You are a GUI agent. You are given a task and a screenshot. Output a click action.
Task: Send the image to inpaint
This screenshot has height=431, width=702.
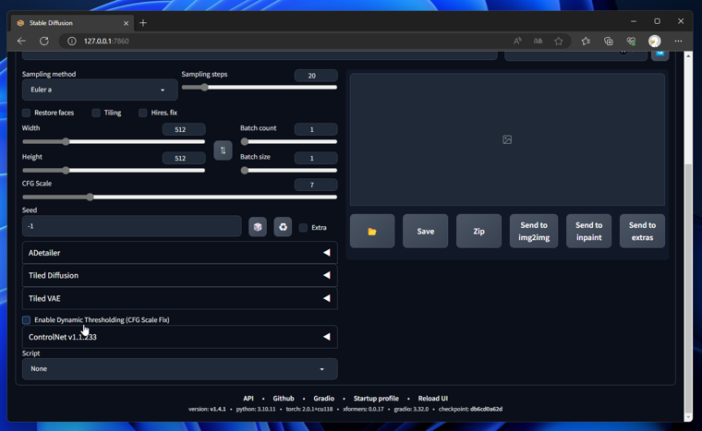pyautogui.click(x=588, y=231)
